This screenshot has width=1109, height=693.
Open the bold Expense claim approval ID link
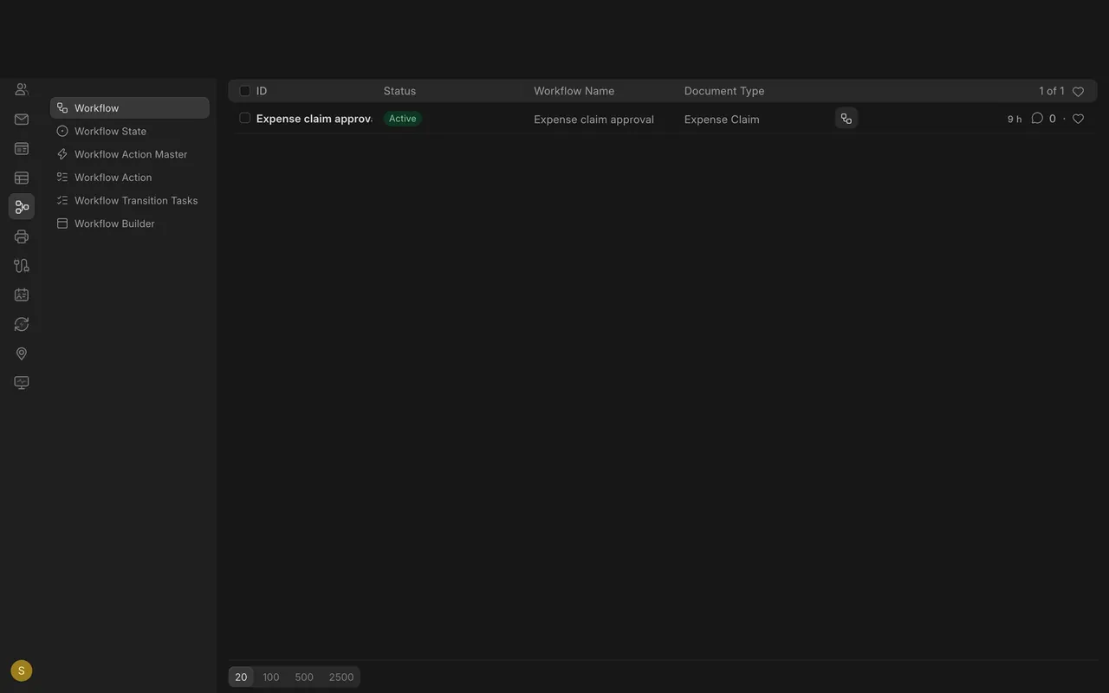[x=314, y=119]
